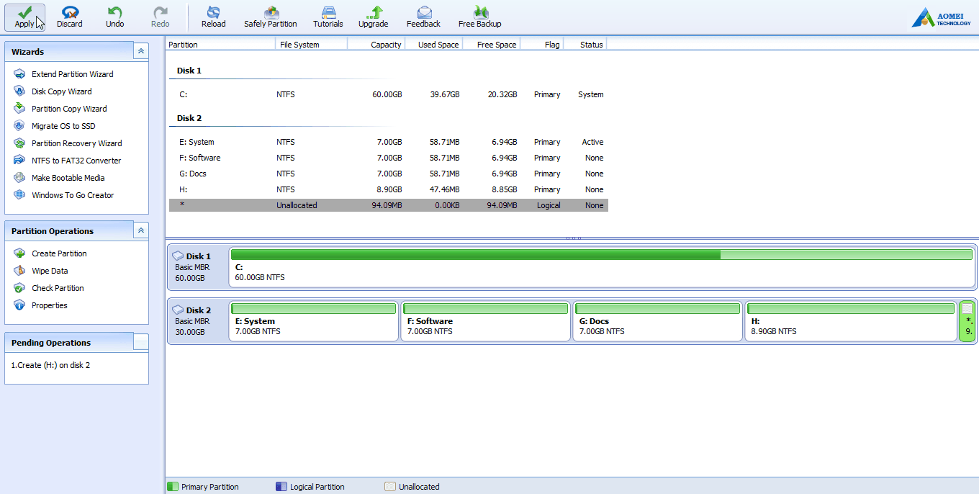Click the Migrate OS to SSD icon
Image resolution: width=979 pixels, height=494 pixels.
click(x=19, y=125)
